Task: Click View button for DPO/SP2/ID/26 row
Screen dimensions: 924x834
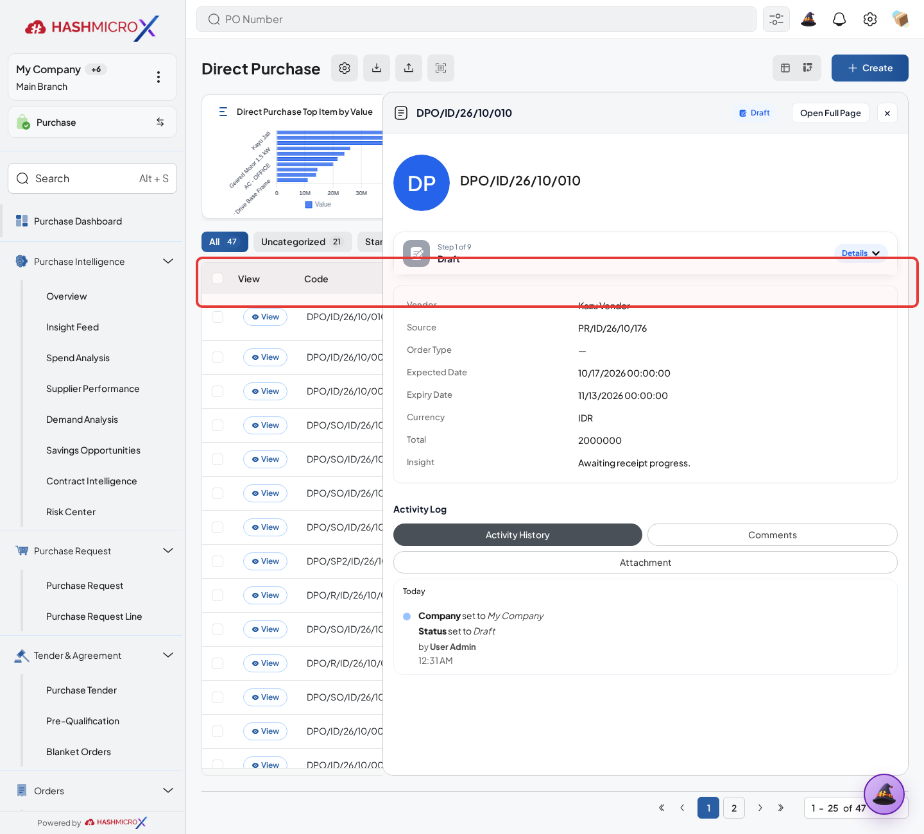Action: tap(266, 561)
